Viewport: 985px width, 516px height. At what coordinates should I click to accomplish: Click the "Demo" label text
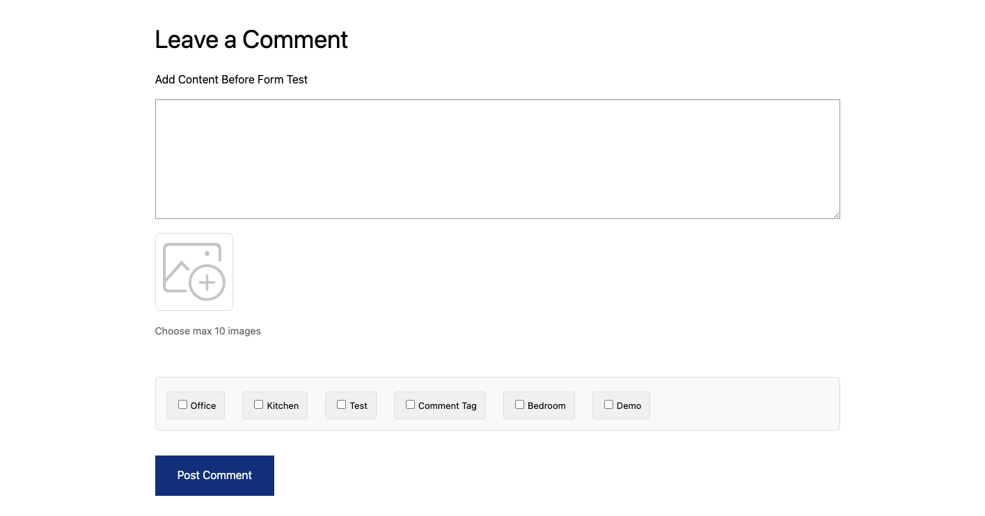[x=629, y=406]
